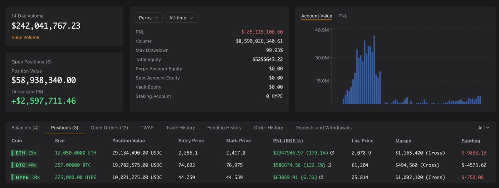Expand the Perps dropdown
This screenshot has height=188, width=499.
tap(149, 18)
